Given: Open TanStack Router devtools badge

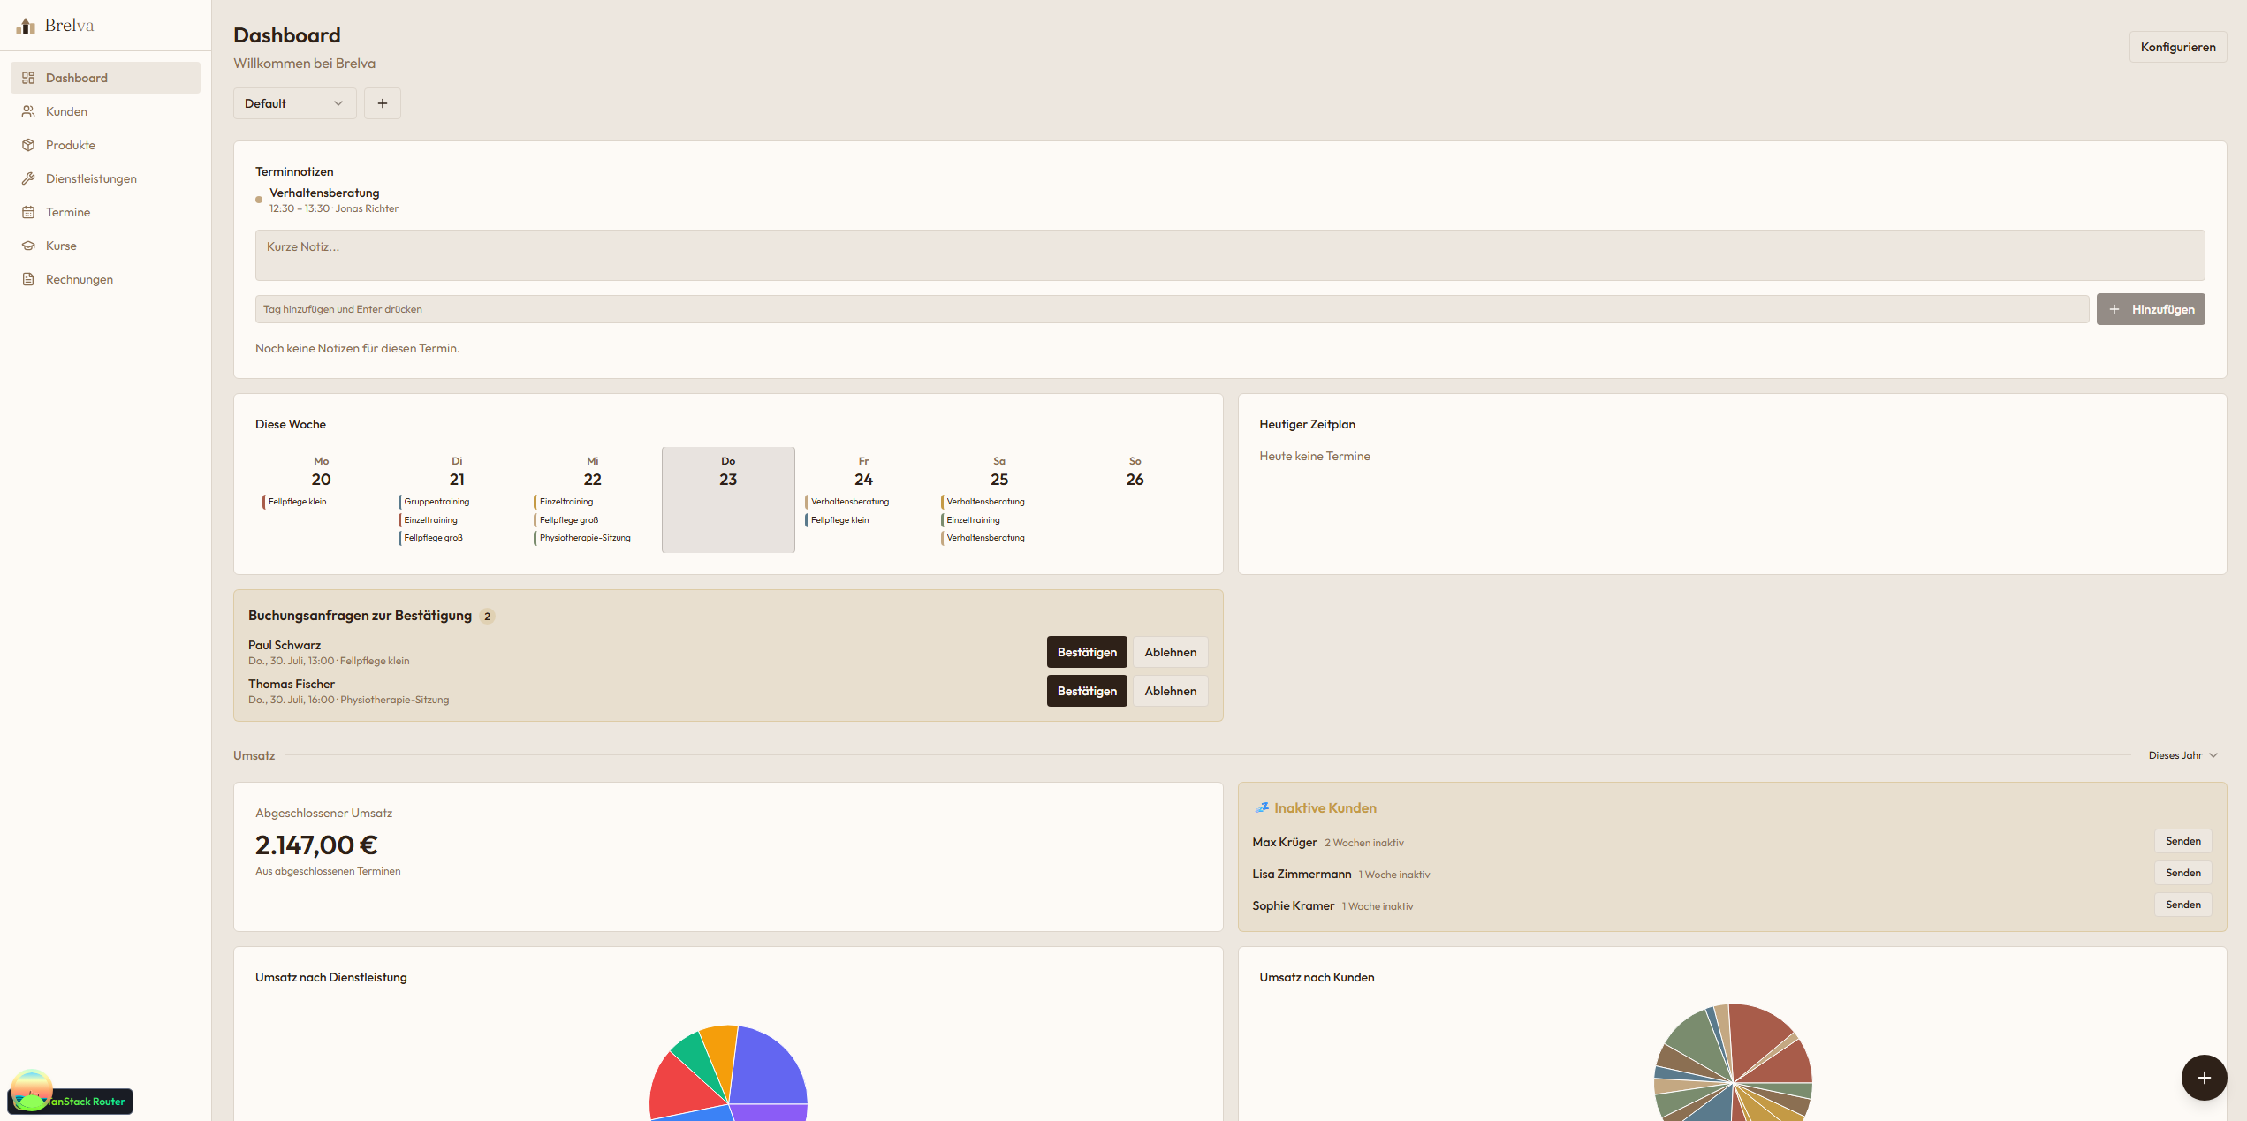Looking at the screenshot, I should pos(71,1101).
